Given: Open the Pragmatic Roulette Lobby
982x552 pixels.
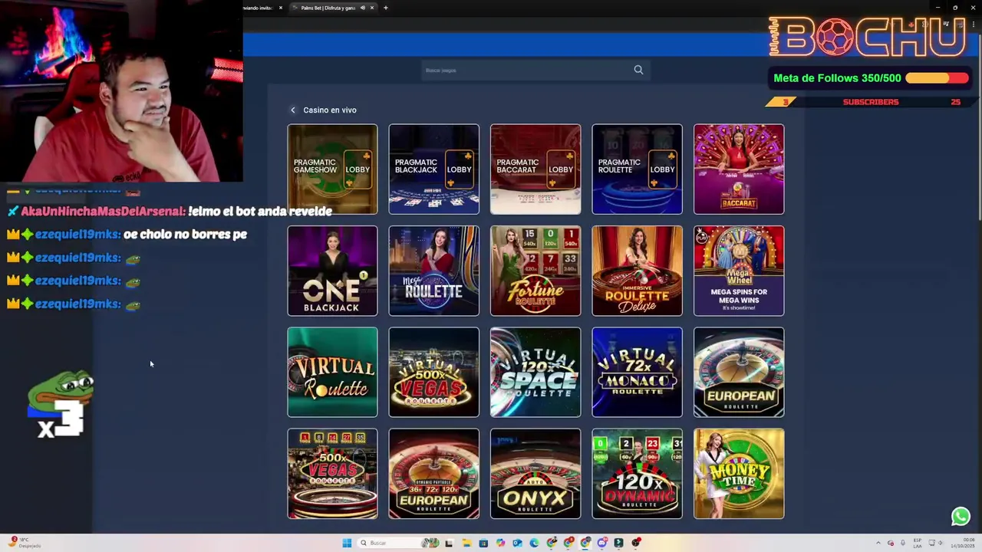Looking at the screenshot, I should click(637, 169).
